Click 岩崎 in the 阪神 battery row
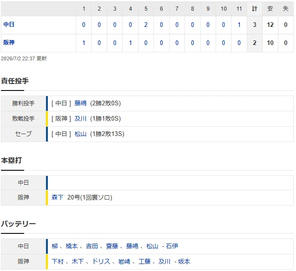 click(124, 261)
